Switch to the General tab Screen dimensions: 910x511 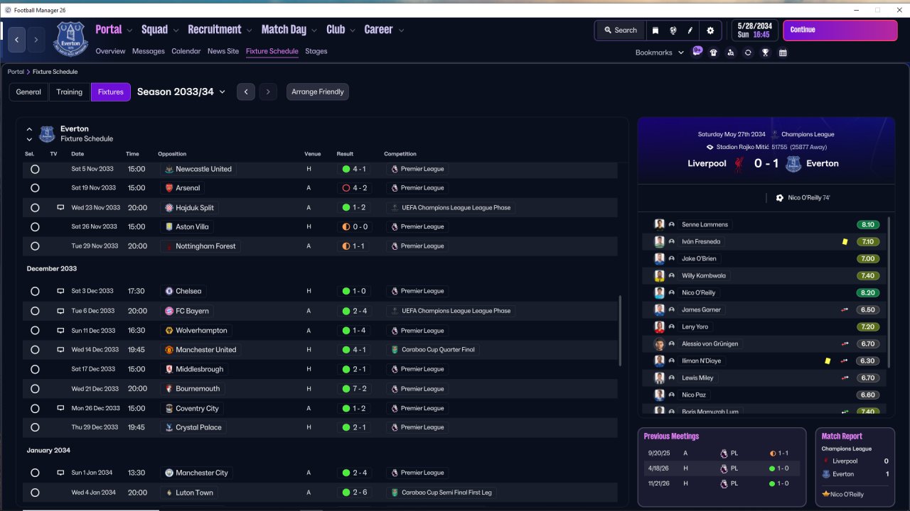[28, 92]
